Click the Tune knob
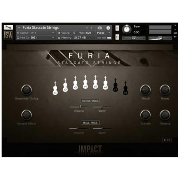Image resolution: width=180 pixels, height=180 pixels. point(127,29)
